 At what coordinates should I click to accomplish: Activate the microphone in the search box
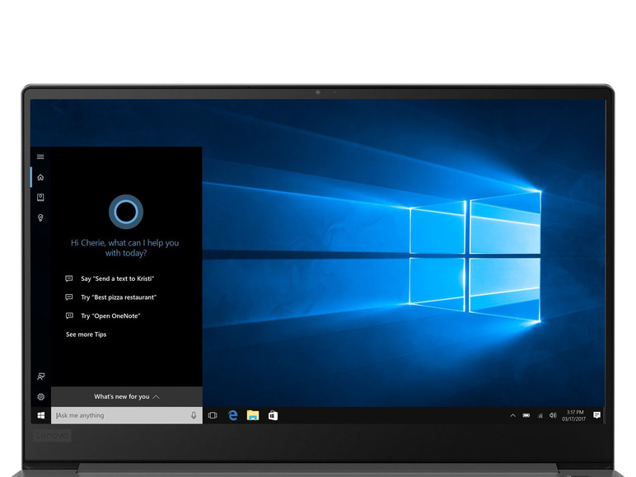pyautogui.click(x=194, y=415)
